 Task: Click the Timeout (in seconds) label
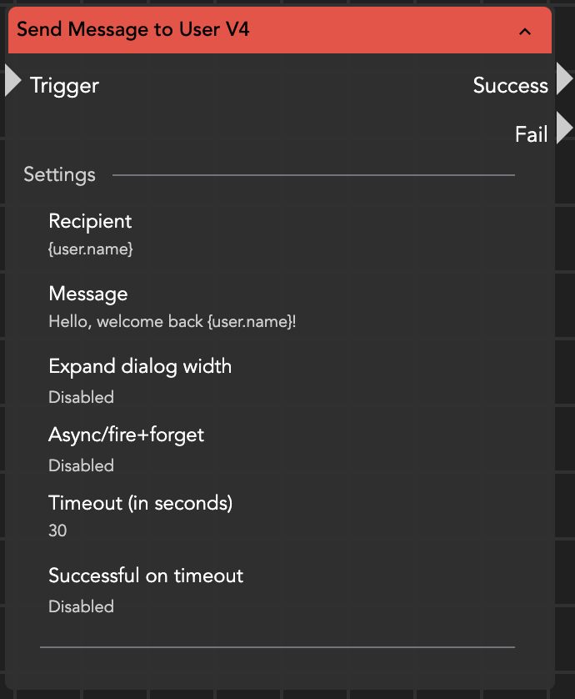point(140,503)
